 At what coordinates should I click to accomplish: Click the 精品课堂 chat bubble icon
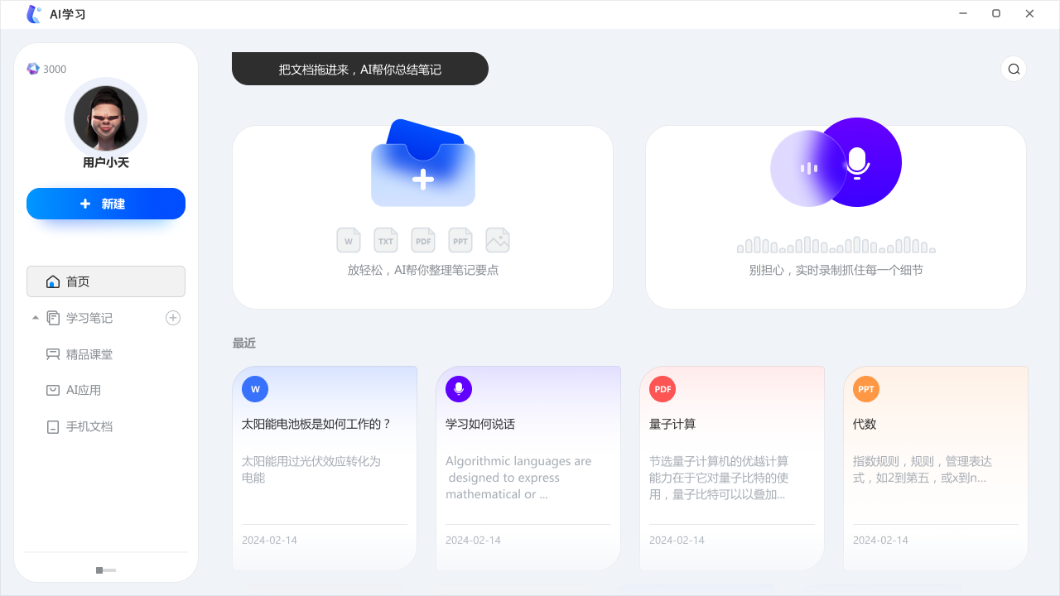click(x=52, y=354)
